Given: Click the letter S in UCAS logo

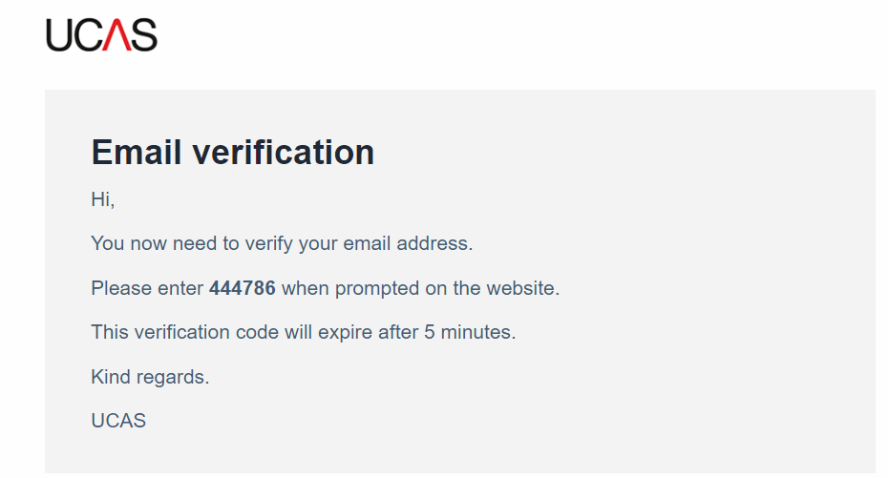Looking at the screenshot, I should tap(144, 35).
